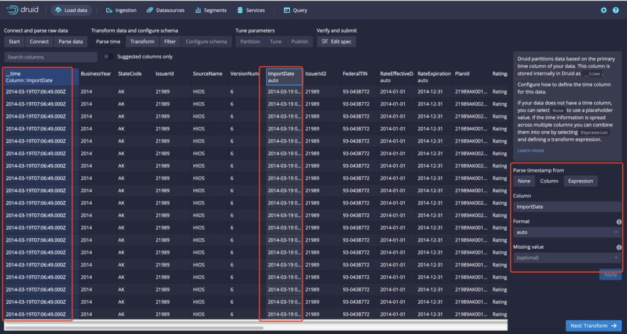The height and width of the screenshot is (334, 627).
Task: Select the RateEffectiveDate column header
Action: pos(397,77)
